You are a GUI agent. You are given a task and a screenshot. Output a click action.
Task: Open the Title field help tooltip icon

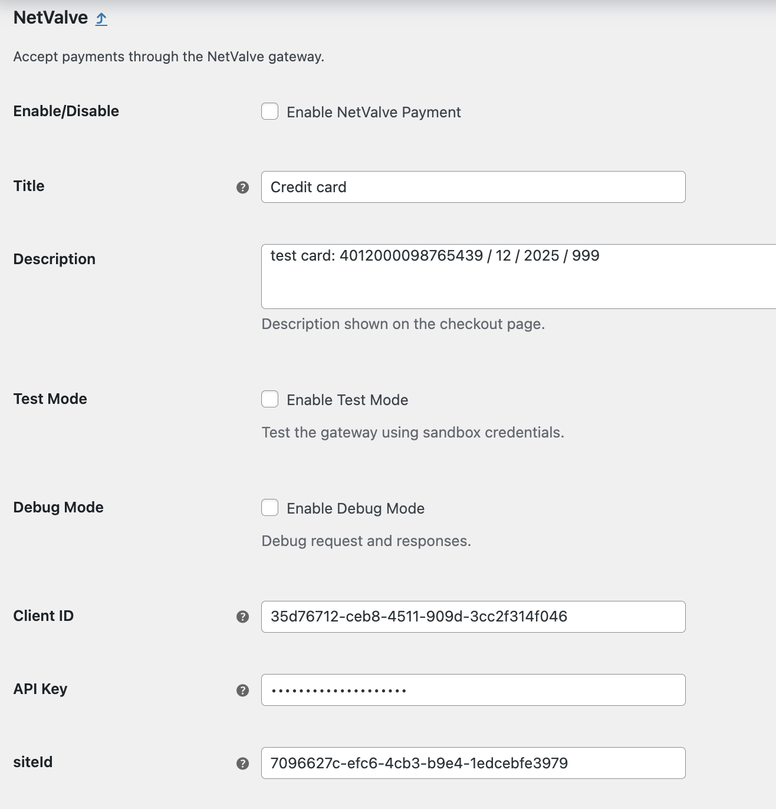tap(242, 188)
